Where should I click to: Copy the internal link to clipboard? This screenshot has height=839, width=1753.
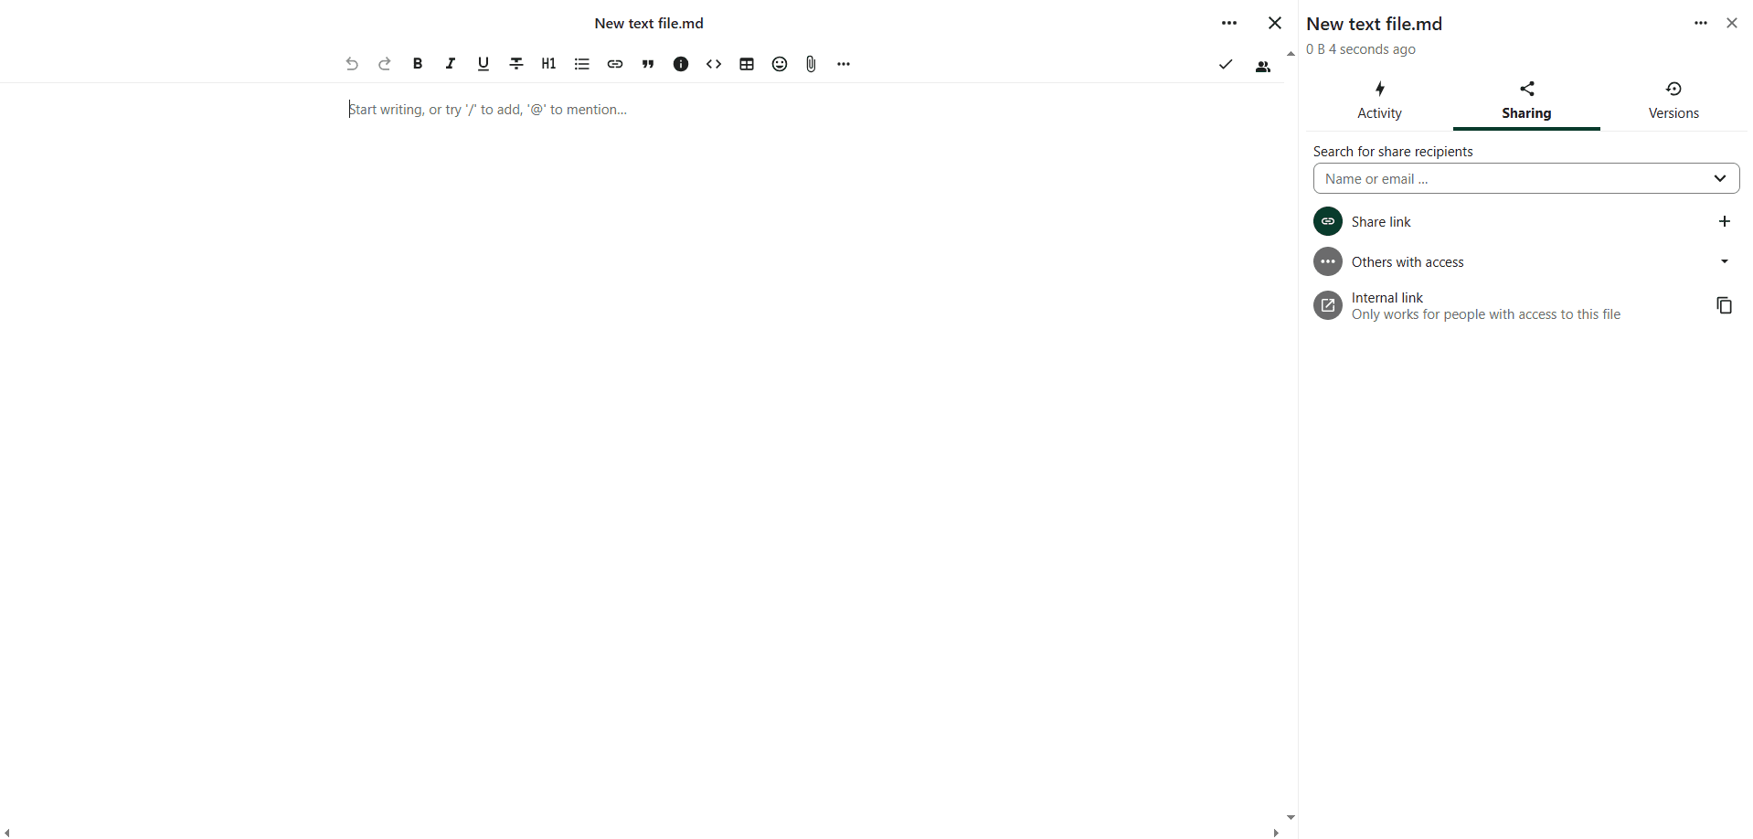point(1724,305)
